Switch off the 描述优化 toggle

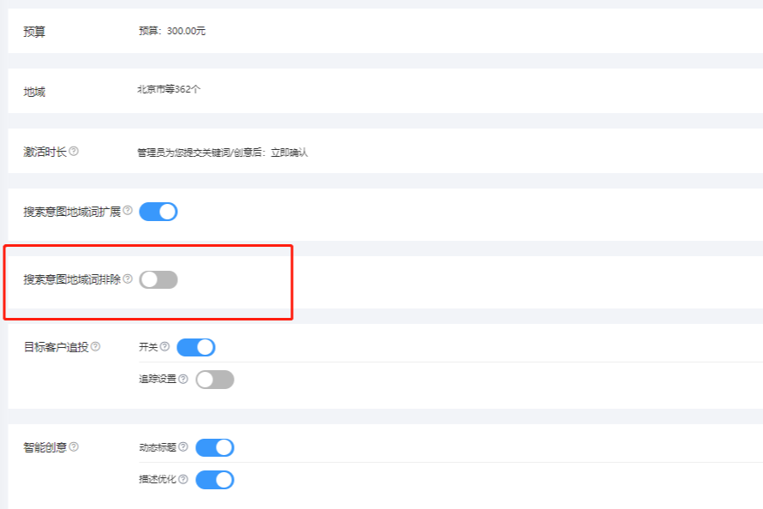point(215,480)
